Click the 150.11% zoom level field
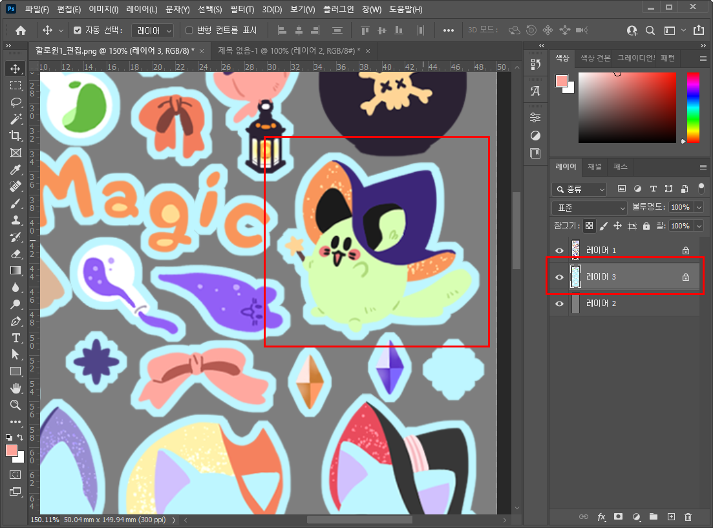713x528 pixels. point(45,520)
